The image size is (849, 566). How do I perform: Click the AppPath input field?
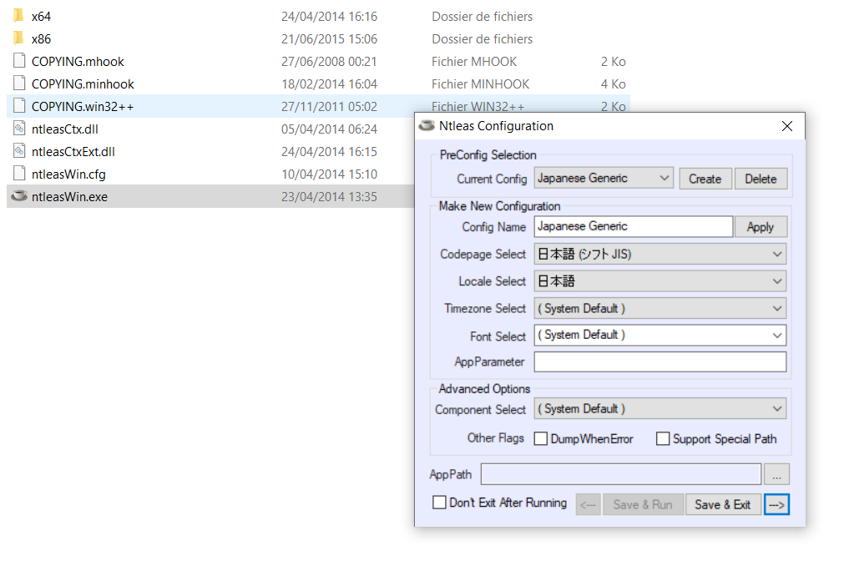click(621, 474)
